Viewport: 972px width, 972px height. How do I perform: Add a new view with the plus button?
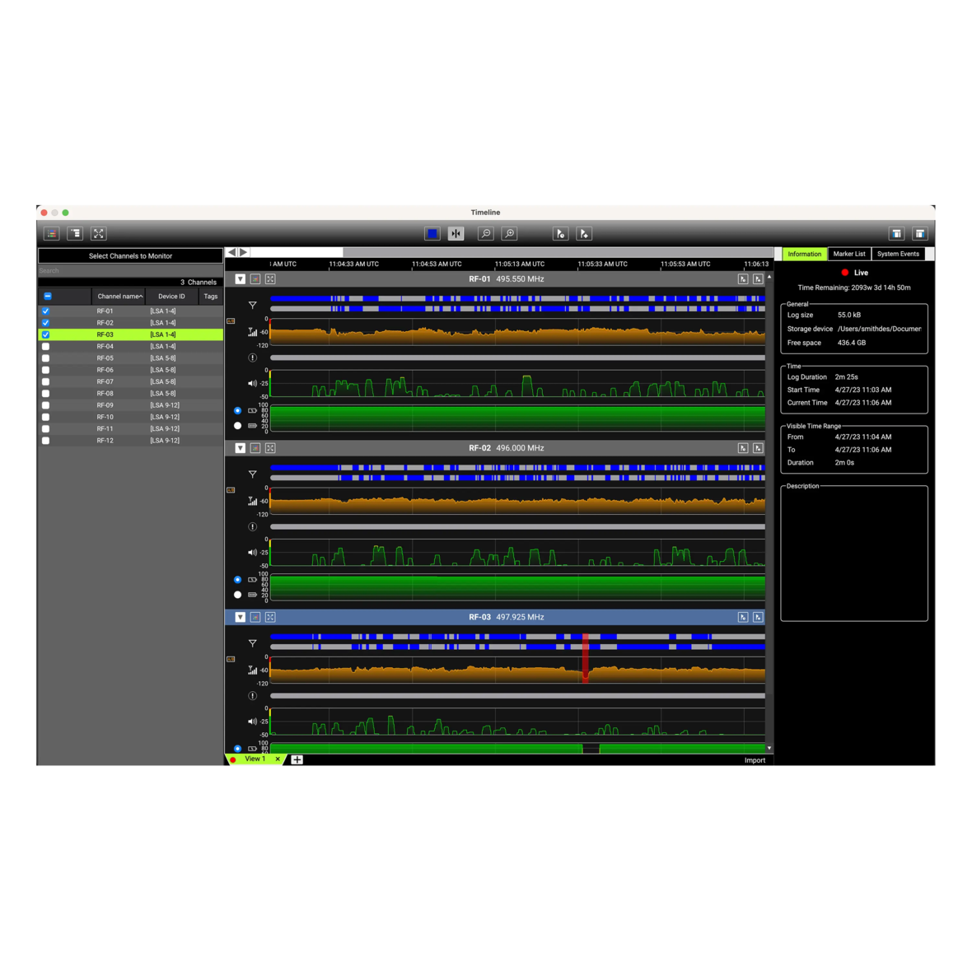point(297,760)
